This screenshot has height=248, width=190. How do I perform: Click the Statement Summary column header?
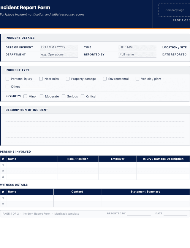pyautogui.click(x=145, y=192)
